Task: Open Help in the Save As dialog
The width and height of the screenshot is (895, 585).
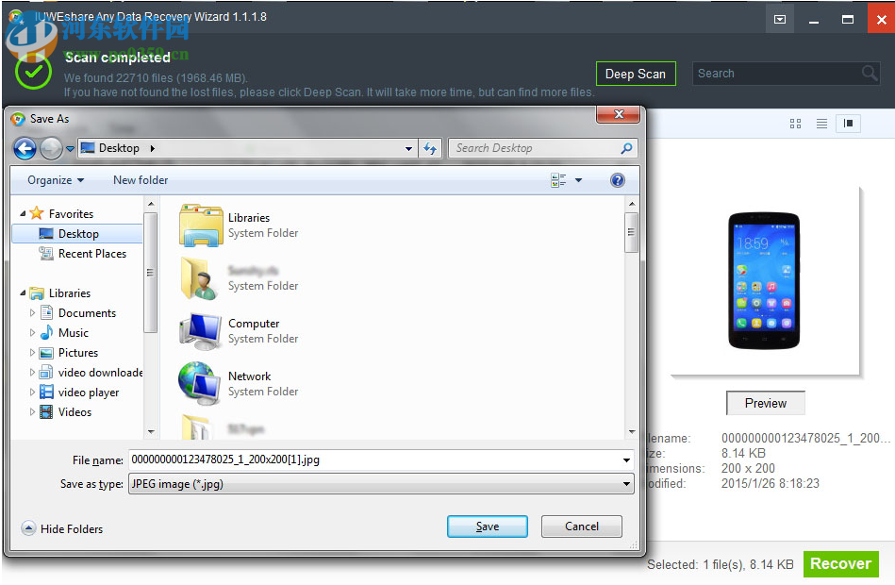Action: pyautogui.click(x=618, y=180)
